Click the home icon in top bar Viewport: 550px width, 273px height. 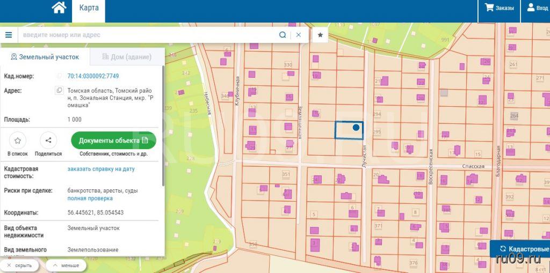coord(59,8)
